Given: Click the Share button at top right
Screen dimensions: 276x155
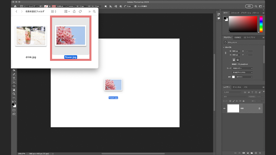Looking at the screenshot, I should [x=249, y=6].
